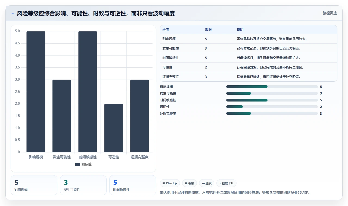Click the 发生可能性 progress bar
The width and height of the screenshot is (348, 206).
click(272, 93)
